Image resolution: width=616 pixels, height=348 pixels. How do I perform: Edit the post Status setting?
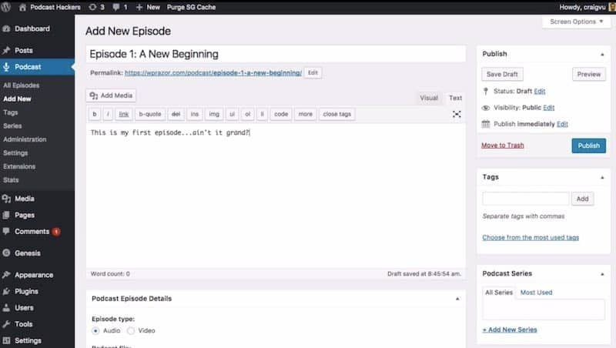(540, 91)
